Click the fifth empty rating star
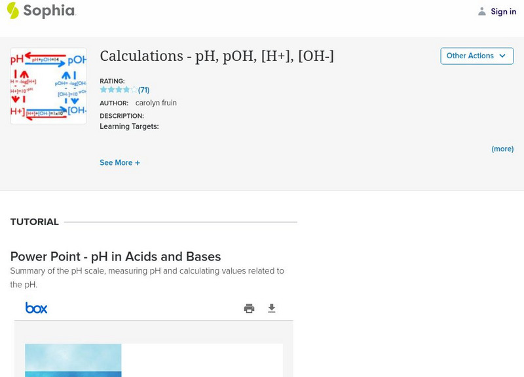The width and height of the screenshot is (524, 377). click(134, 90)
